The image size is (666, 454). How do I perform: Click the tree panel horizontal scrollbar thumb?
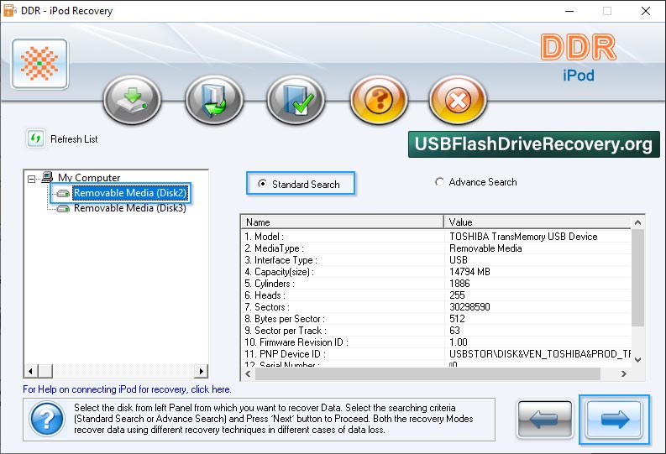(x=45, y=371)
